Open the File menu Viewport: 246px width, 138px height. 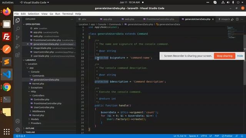(x=17, y=14)
